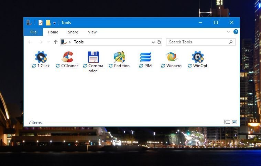Switch to the View ribbon tab

tap(92, 32)
